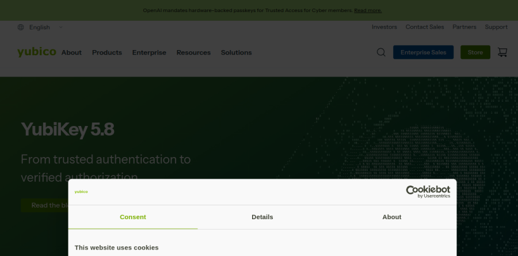
Task: Follow the Read more link in banner
Action: [x=368, y=10]
